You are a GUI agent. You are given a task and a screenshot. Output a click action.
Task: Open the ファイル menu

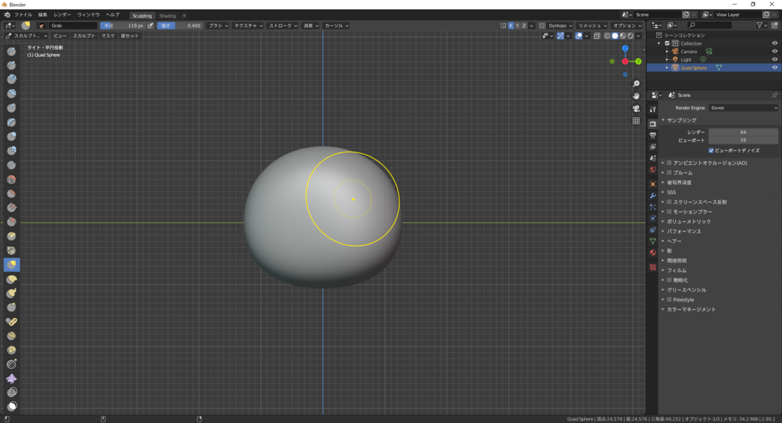pyautogui.click(x=23, y=14)
